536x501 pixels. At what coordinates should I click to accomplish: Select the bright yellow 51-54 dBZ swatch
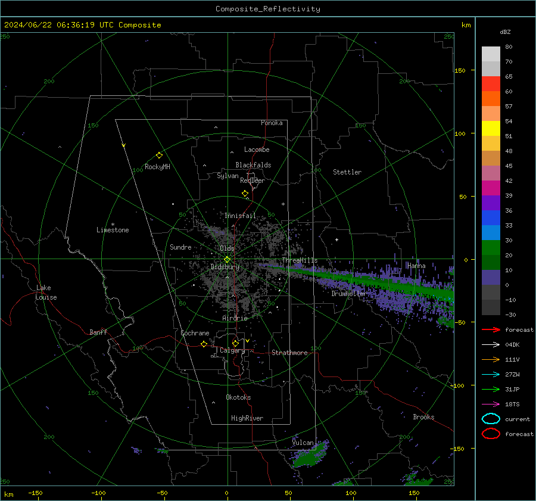pyautogui.click(x=491, y=128)
